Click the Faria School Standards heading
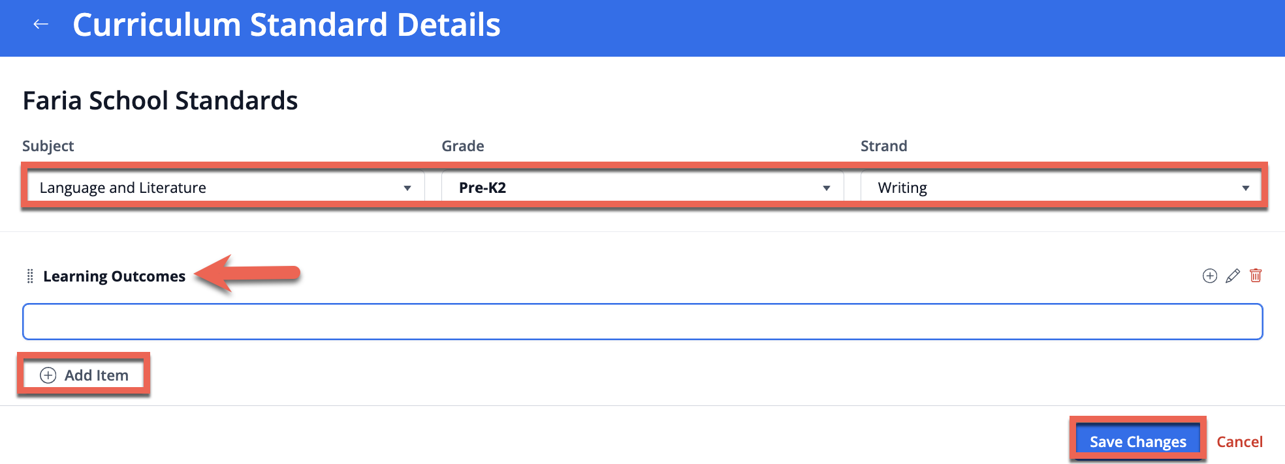 pyautogui.click(x=160, y=101)
